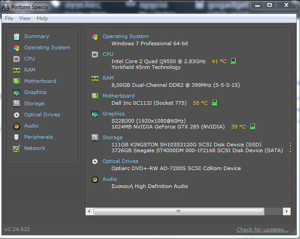
Task: Click the CPU chip icon in sidebar
Action: pos(17,59)
